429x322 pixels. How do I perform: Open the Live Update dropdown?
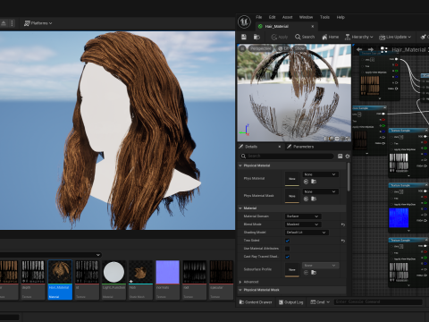395,37
